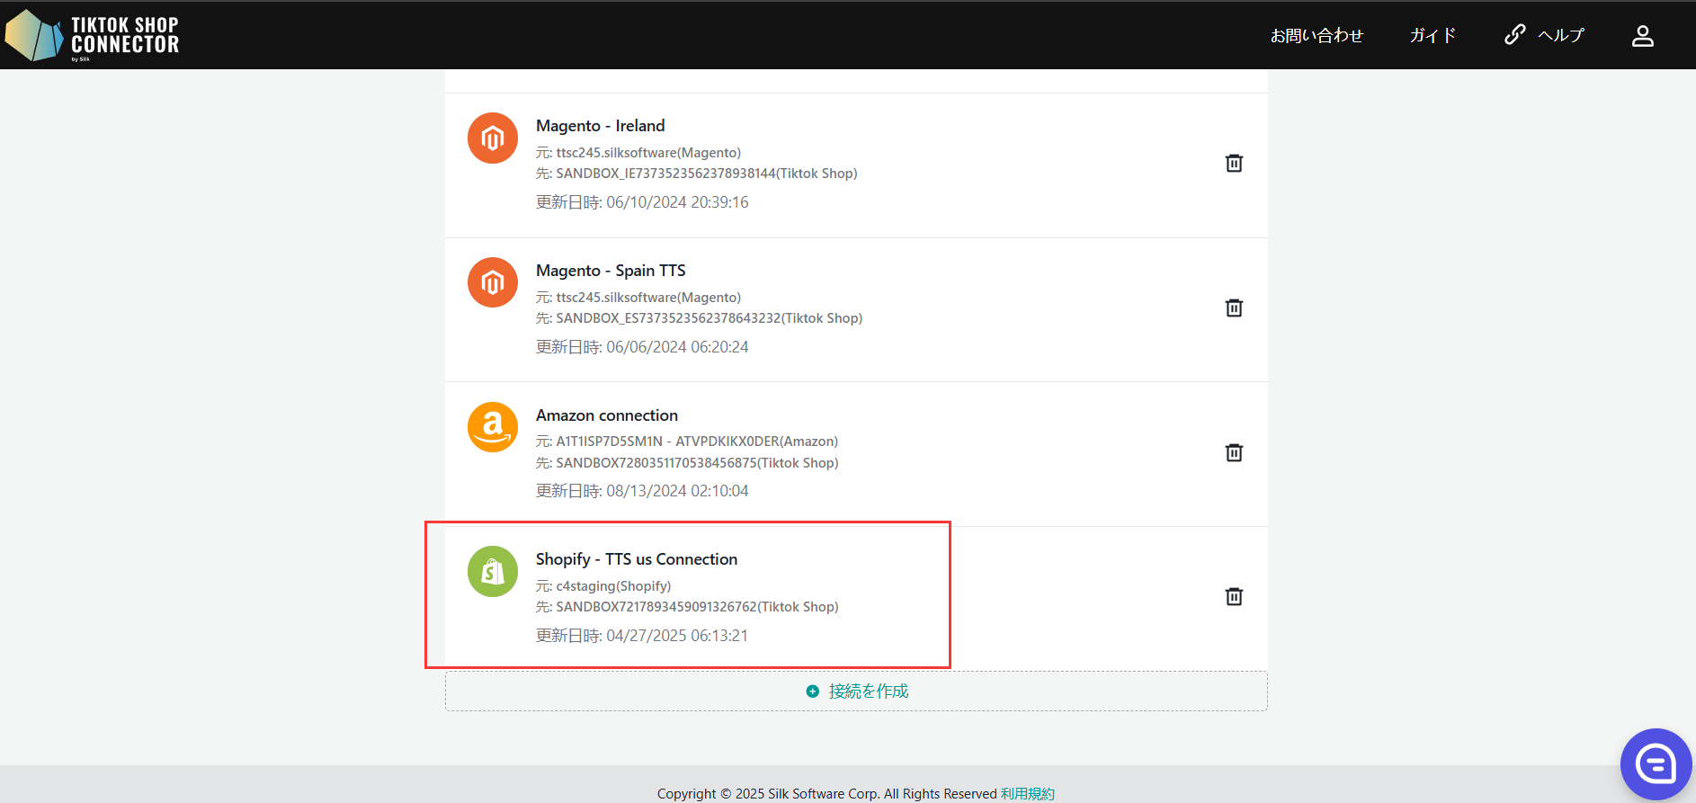This screenshot has width=1696, height=803.
Task: Select 更新日時 08/13/2024 02:10:04
Action: pyautogui.click(x=642, y=491)
